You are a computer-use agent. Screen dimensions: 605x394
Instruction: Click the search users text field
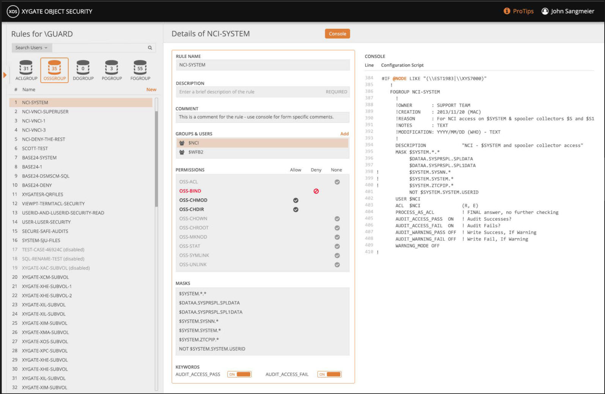click(99, 48)
